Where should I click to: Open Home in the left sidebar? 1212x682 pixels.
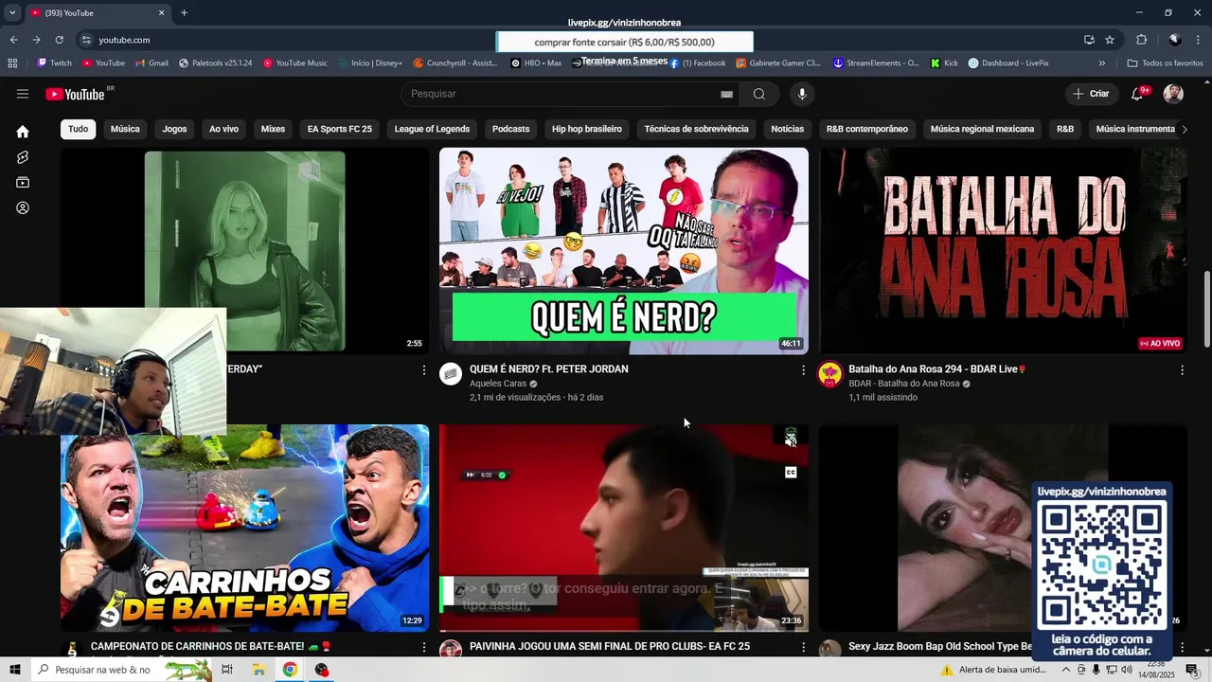tap(23, 132)
